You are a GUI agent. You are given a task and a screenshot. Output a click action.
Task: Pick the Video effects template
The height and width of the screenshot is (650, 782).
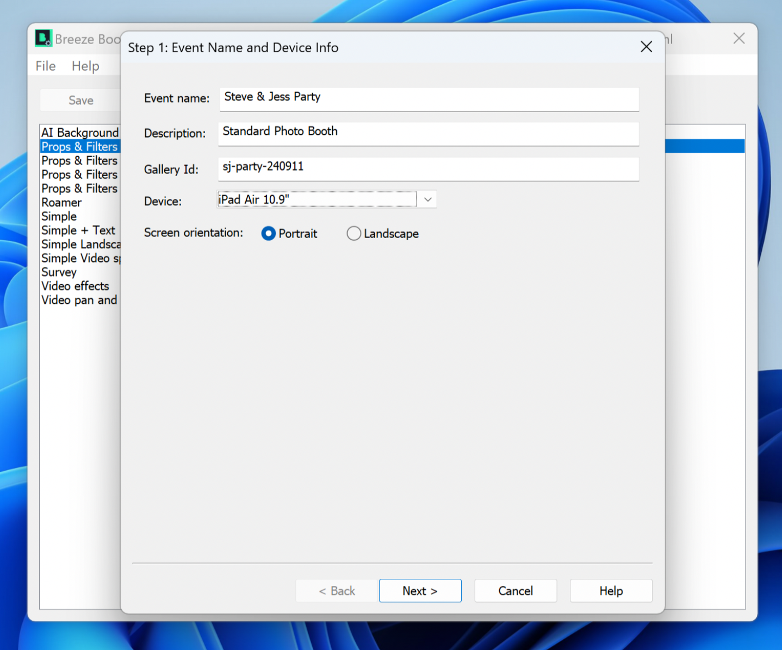pos(75,286)
